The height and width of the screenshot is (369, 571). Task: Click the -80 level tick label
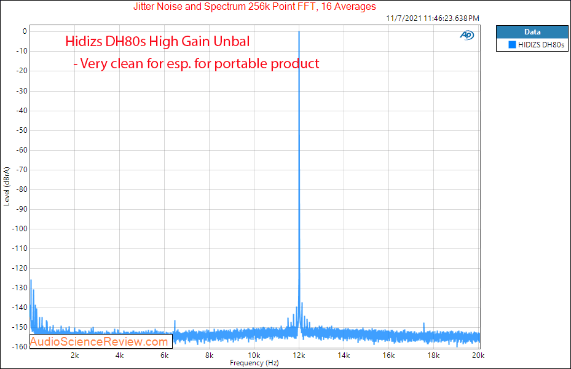click(x=22, y=189)
